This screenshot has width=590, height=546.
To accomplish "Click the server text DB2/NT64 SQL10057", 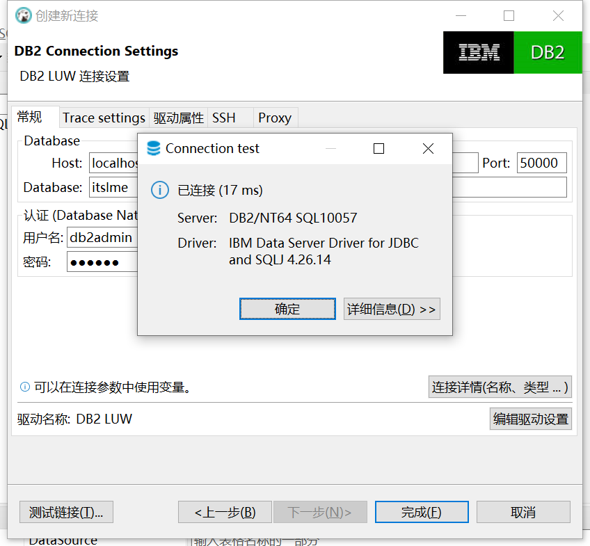I will (x=293, y=218).
